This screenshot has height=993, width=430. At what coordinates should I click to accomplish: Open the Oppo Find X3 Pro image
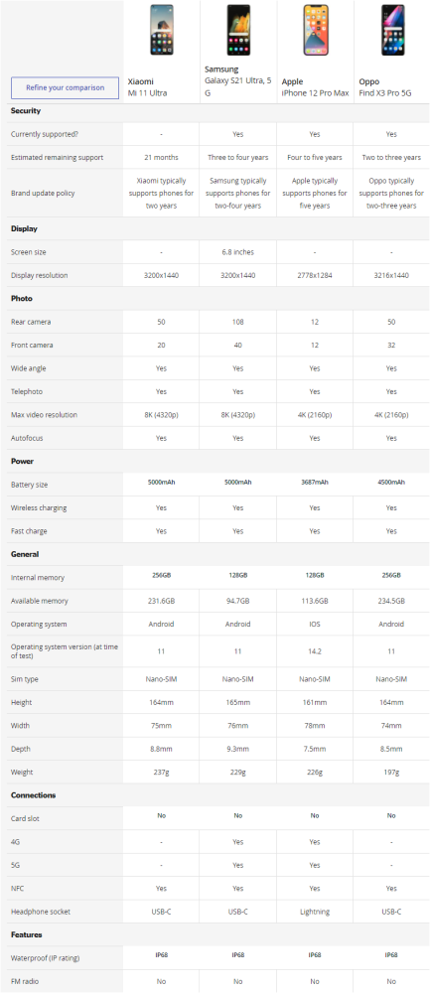[x=391, y=30]
